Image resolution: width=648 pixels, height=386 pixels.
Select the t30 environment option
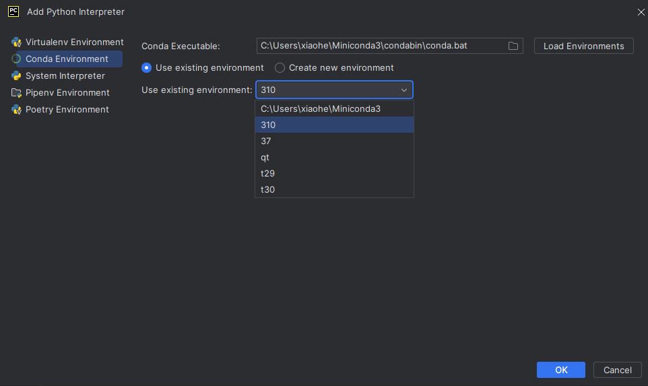(x=334, y=189)
